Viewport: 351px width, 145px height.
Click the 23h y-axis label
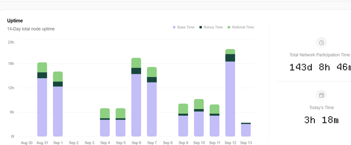[11, 42]
